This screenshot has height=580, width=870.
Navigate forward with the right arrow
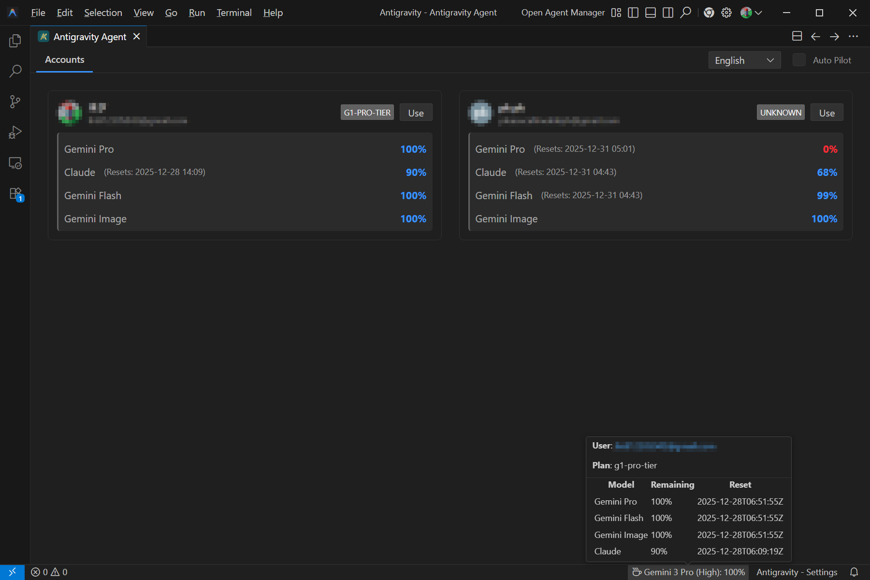click(x=834, y=36)
